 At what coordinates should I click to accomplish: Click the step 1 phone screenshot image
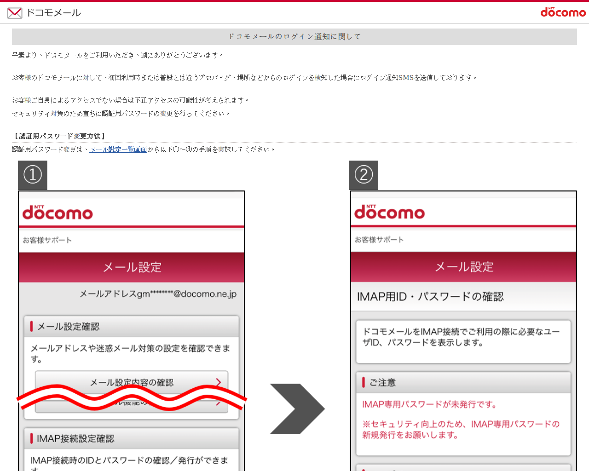tap(131, 316)
